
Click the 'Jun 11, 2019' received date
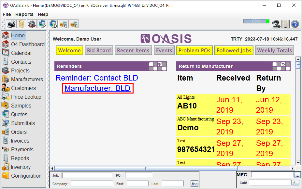click(x=229, y=105)
